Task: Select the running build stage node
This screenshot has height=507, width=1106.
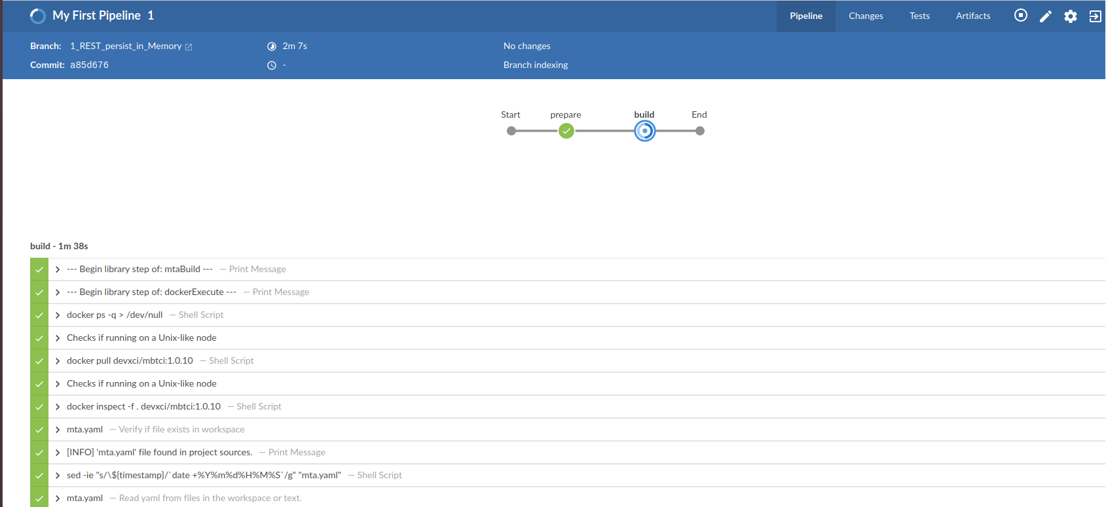Action: [645, 131]
